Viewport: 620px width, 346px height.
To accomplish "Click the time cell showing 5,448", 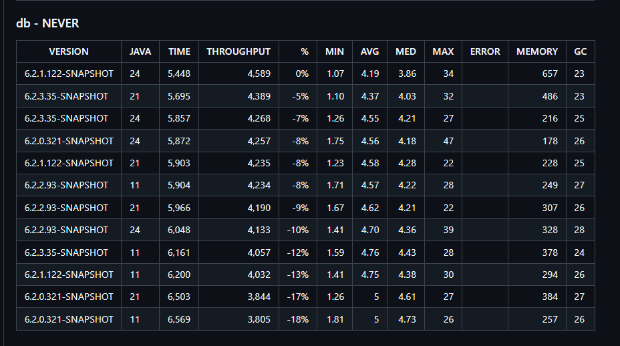I will pyautogui.click(x=179, y=74).
